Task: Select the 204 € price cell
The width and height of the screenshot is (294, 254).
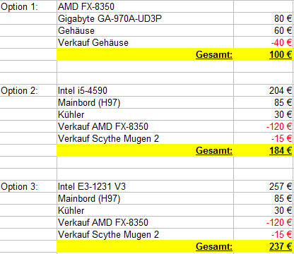Action: pyautogui.click(x=264, y=90)
